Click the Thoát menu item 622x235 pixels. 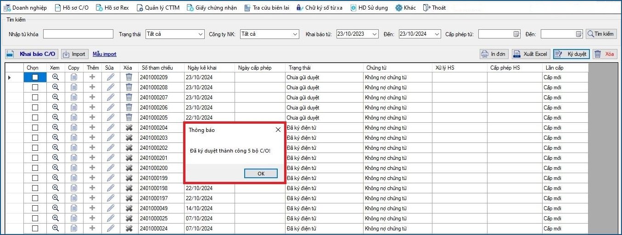pos(434,8)
